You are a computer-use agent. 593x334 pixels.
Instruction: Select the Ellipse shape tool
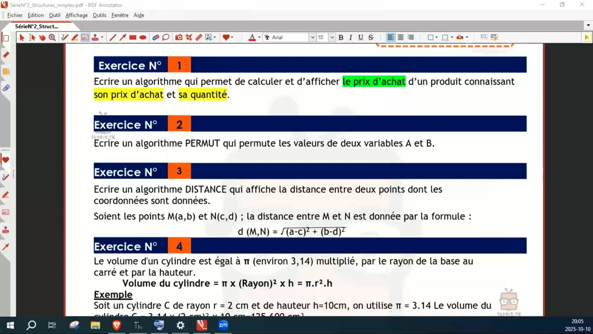[x=143, y=37]
